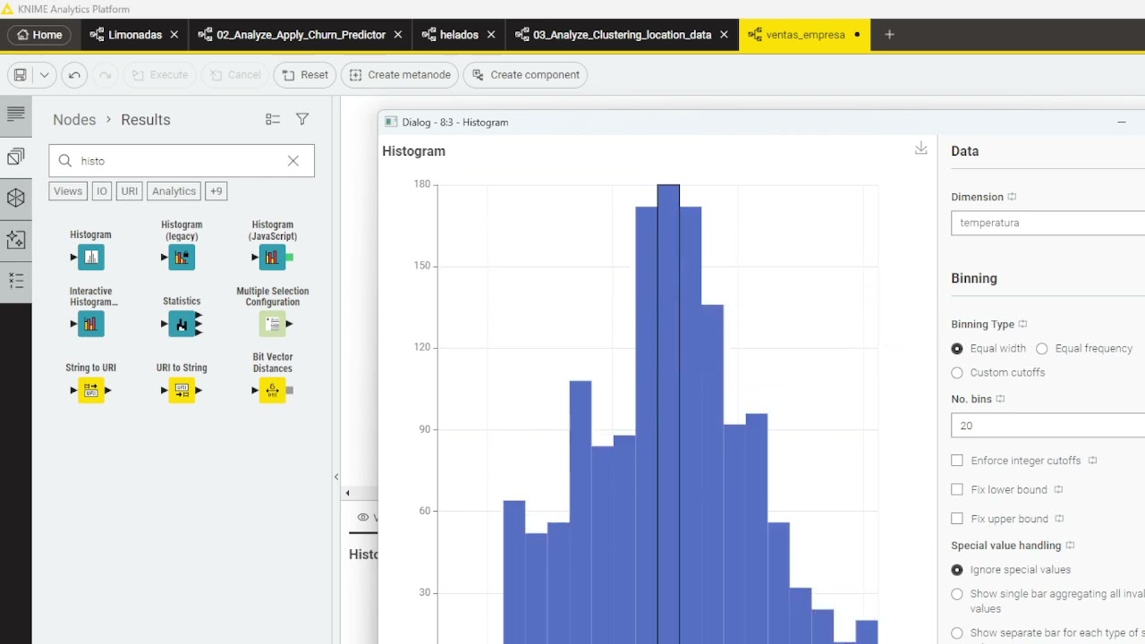
Task: Collapse the side panel arrow
Action: coord(336,477)
